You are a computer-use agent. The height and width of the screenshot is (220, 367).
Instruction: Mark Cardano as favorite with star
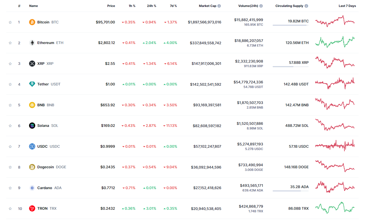[x=10, y=188]
